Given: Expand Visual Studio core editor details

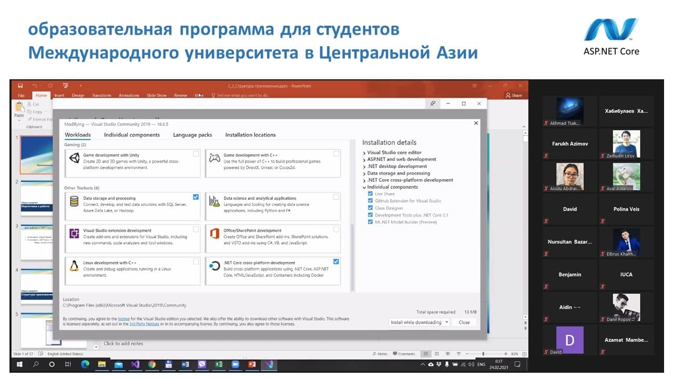Looking at the screenshot, I should (364, 153).
